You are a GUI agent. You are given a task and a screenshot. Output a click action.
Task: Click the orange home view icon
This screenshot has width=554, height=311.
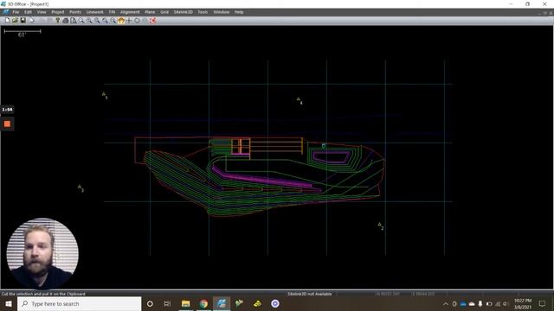click(x=121, y=21)
